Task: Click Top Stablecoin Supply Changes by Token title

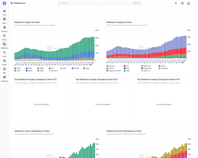Action: pyautogui.click(x=36, y=79)
